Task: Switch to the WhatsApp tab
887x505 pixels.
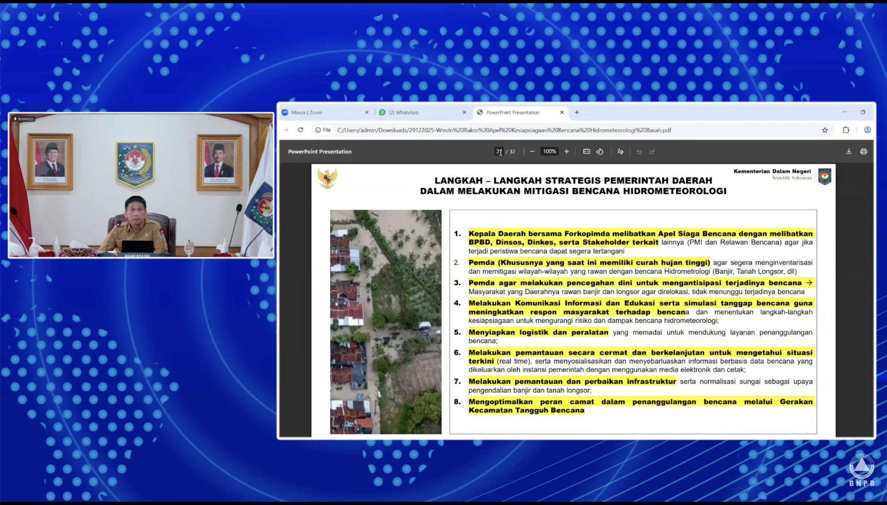Action: click(403, 113)
